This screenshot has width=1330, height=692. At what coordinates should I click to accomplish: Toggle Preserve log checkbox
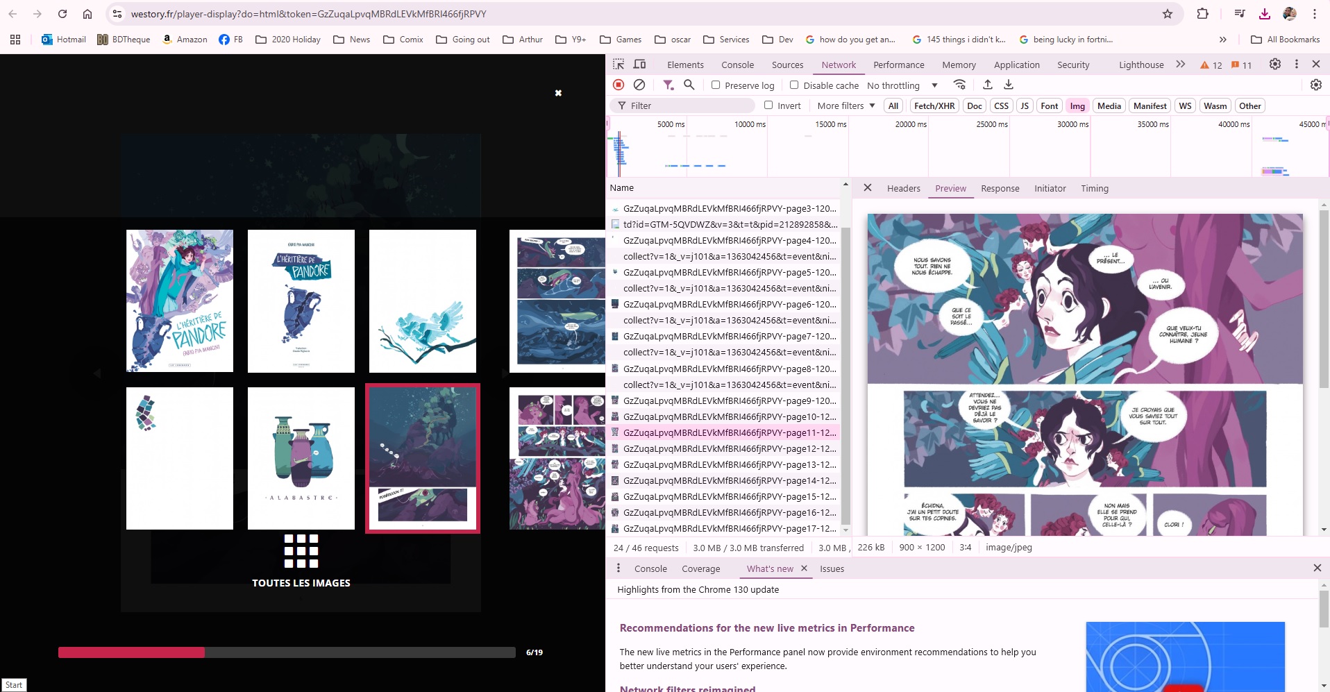(716, 85)
